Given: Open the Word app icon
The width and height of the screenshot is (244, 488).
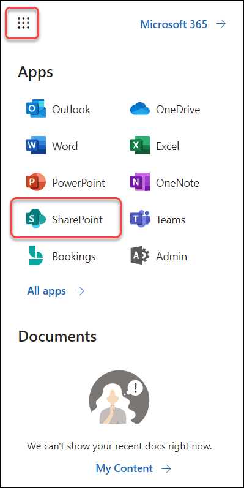Looking at the screenshot, I should coord(36,146).
